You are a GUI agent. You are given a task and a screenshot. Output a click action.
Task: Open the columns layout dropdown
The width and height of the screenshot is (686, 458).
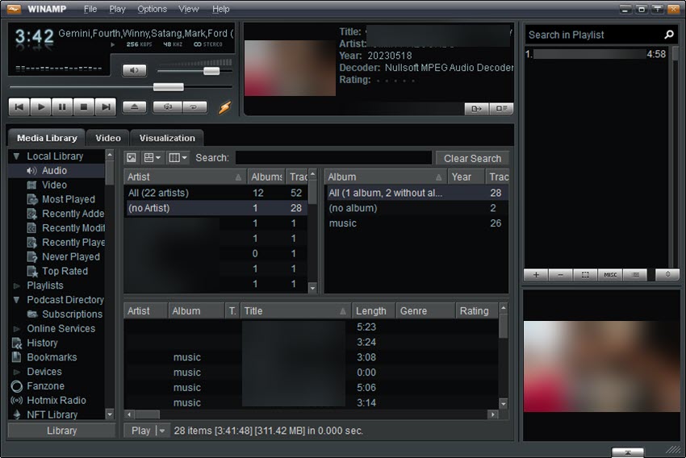click(x=178, y=158)
